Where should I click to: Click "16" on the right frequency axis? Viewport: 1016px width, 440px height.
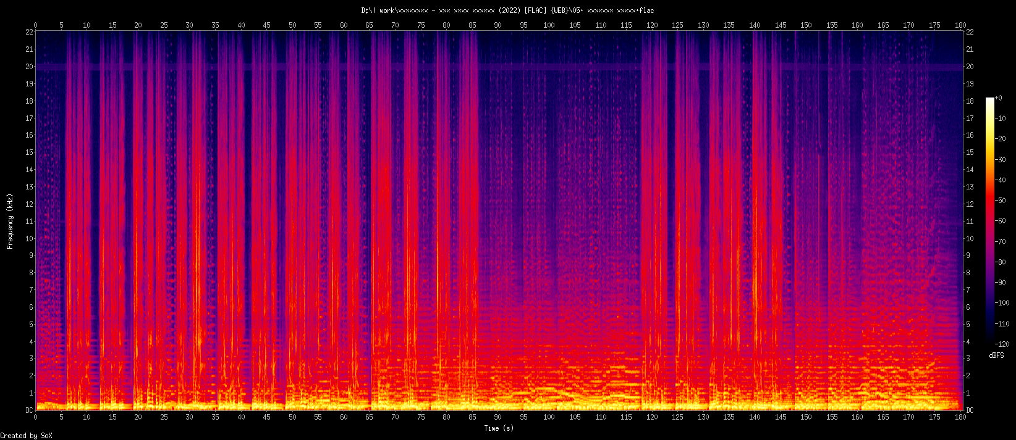click(x=970, y=135)
